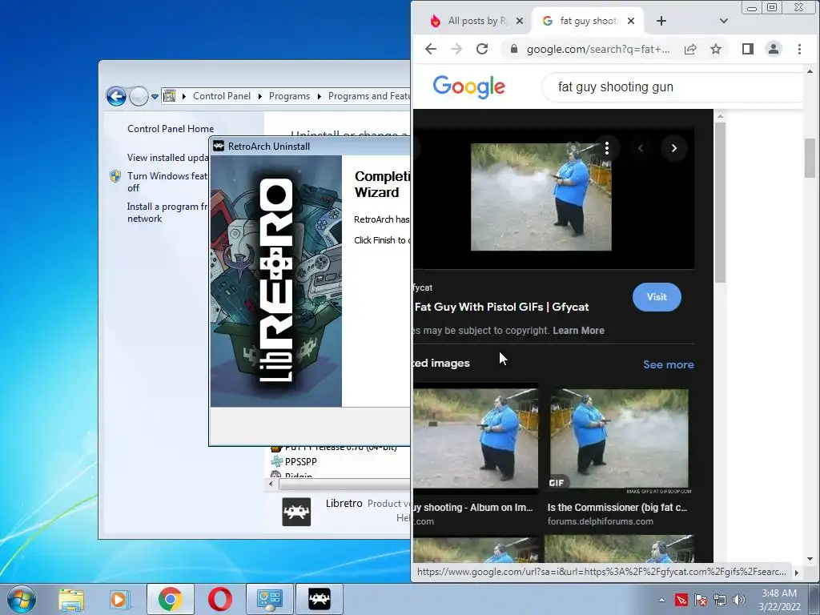Close the 'All posts by' tab

click(x=519, y=21)
